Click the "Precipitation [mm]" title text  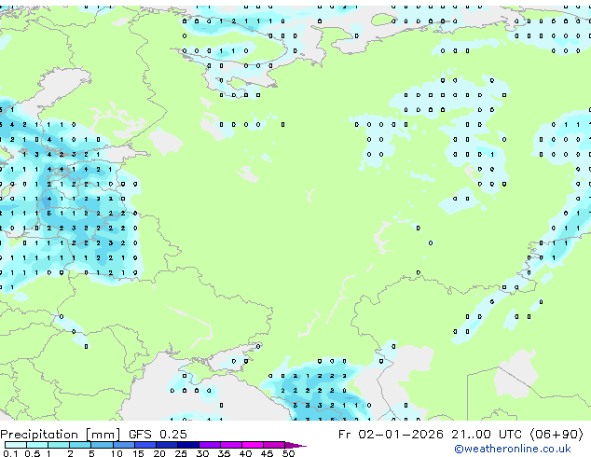coord(61,435)
